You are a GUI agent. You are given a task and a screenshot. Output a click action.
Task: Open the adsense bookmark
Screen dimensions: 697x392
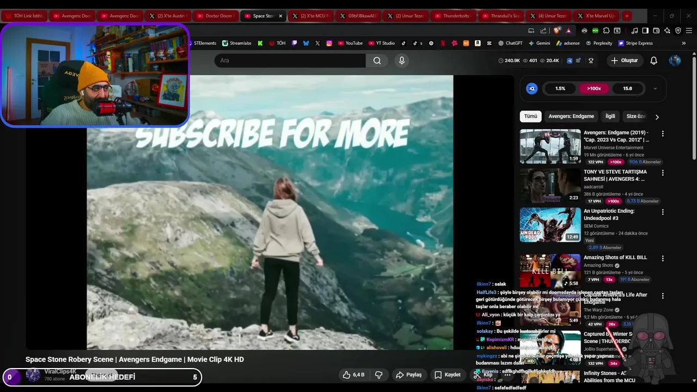[x=567, y=43]
